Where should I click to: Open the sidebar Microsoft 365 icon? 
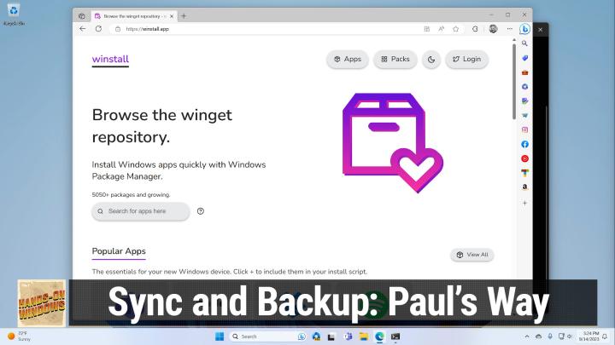[524, 86]
